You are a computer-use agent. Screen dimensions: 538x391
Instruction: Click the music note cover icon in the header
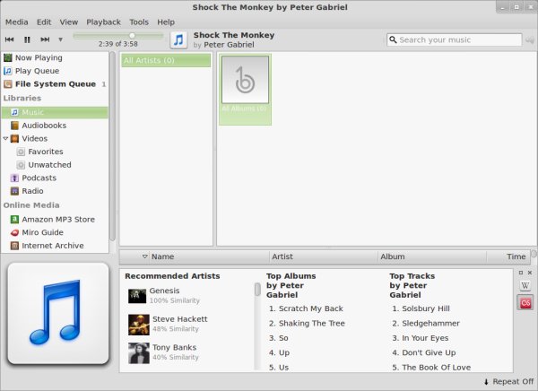(x=178, y=39)
